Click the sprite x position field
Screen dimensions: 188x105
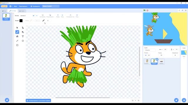coord(165,49)
